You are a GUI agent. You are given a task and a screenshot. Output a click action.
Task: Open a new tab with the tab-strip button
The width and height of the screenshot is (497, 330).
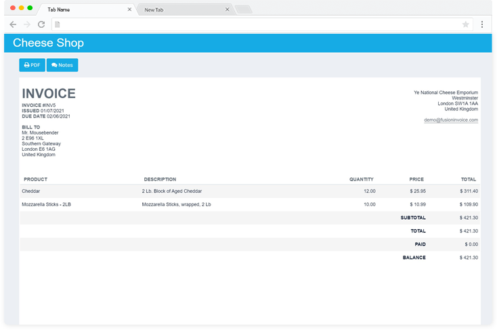243,9
